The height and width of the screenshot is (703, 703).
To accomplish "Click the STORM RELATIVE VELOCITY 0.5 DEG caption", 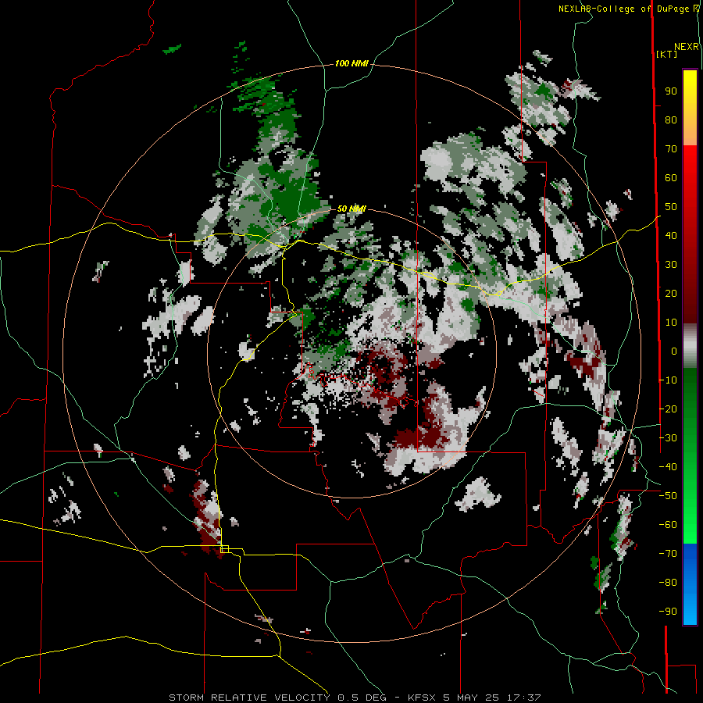I will pos(277,698).
